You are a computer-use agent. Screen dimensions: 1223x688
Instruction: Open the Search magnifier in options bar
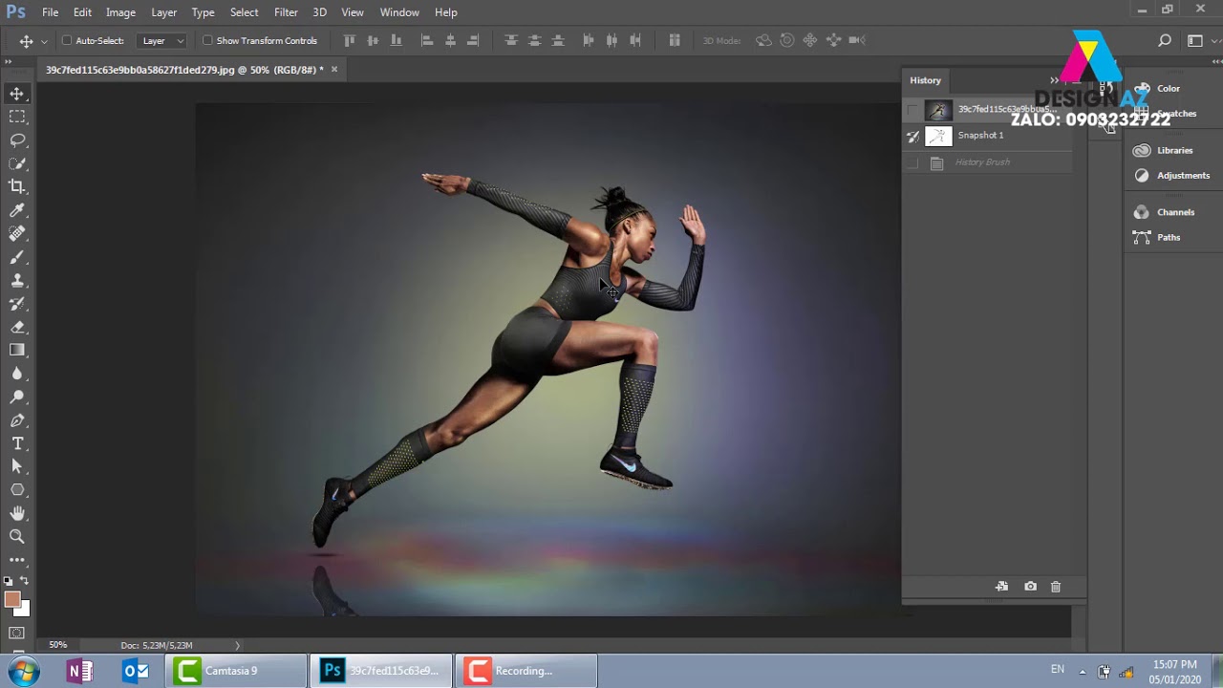coord(1165,40)
